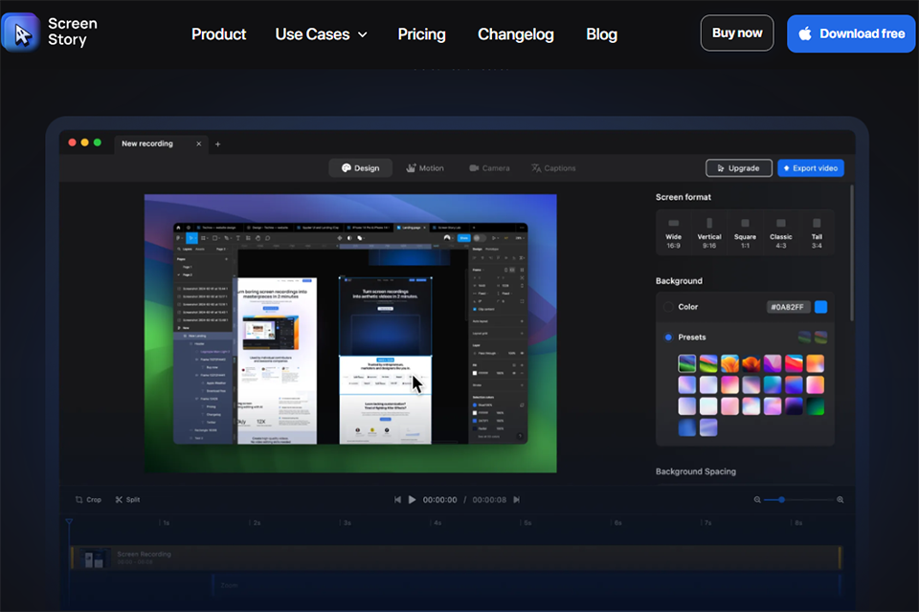919x612 pixels.
Task: Select the purple and pink waves preset
Action: [773, 363]
